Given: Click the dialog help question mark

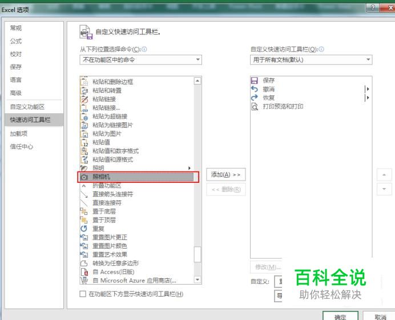Looking at the screenshot, I should (x=373, y=7).
